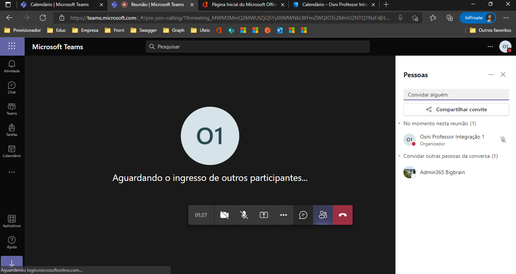516x274 pixels.
Task: Click the InPrivate profile button
Action: [x=478, y=18]
